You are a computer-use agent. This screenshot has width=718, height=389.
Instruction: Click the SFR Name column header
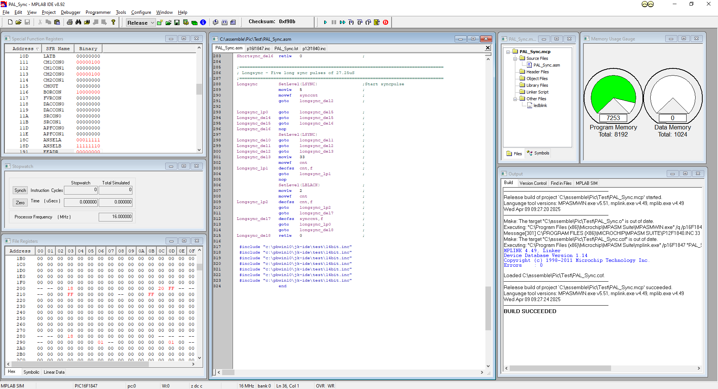point(58,49)
